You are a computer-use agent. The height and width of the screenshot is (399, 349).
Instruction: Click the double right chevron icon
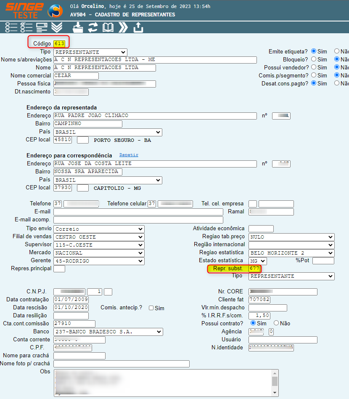pos(123,28)
